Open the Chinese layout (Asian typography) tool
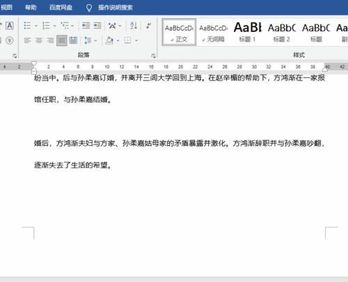This screenshot has width=348, height=282. pyautogui.click(x=112, y=26)
